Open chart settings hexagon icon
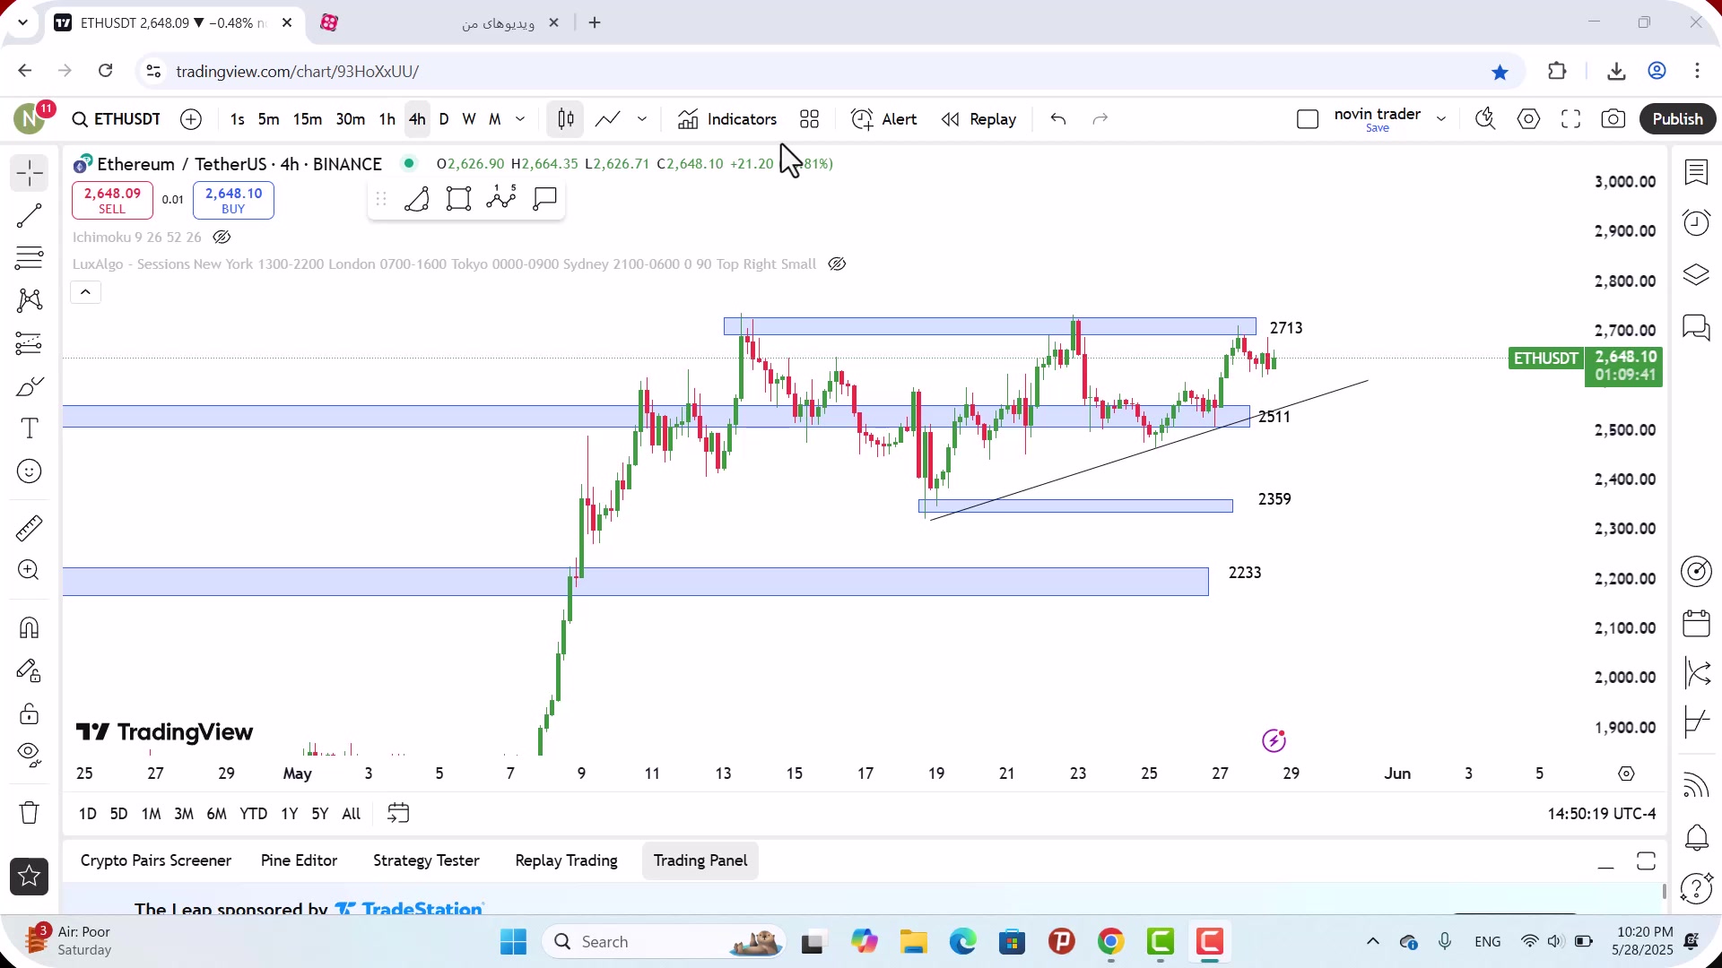 coord(1528,119)
